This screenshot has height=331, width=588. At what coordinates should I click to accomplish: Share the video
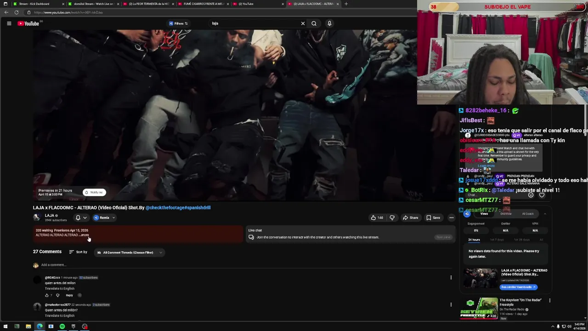pyautogui.click(x=410, y=218)
